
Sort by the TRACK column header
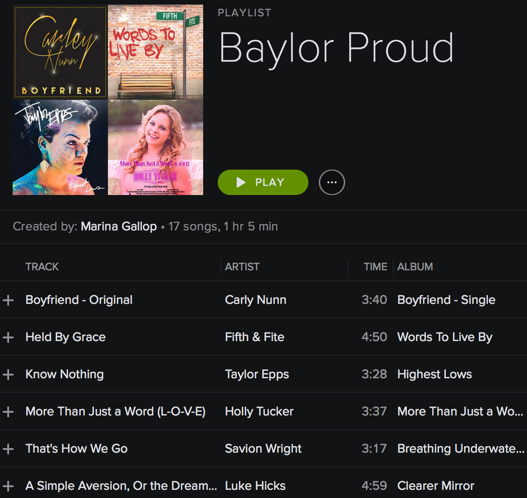(42, 267)
